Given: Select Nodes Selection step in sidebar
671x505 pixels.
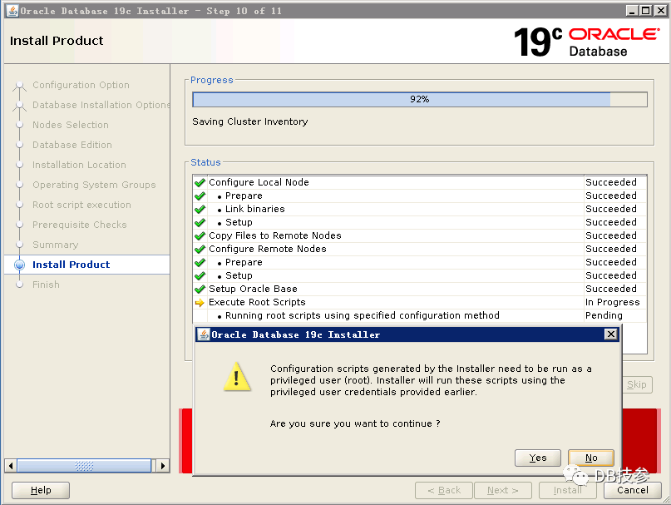Looking at the screenshot, I should click(x=71, y=125).
